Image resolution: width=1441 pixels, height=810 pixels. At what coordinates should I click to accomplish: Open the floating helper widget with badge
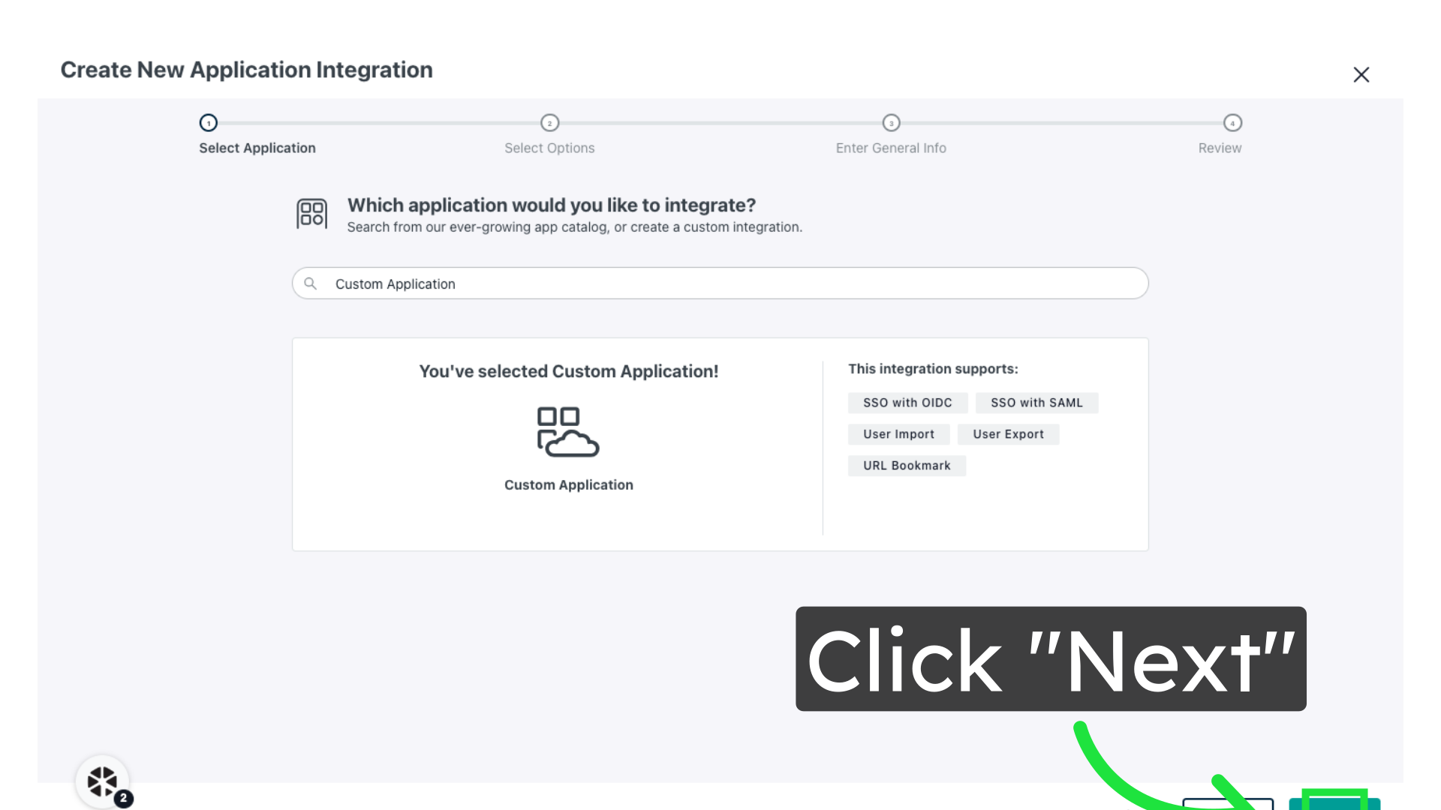tap(103, 781)
